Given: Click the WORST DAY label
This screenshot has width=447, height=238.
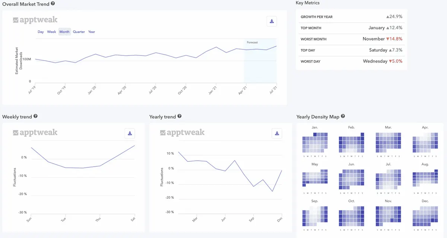Looking at the screenshot, I should [311, 61].
